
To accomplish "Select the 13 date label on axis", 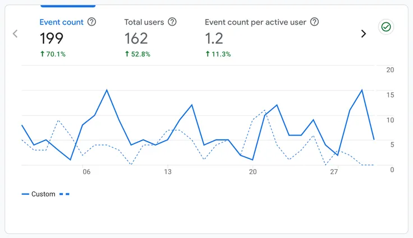I will pyautogui.click(x=168, y=172).
